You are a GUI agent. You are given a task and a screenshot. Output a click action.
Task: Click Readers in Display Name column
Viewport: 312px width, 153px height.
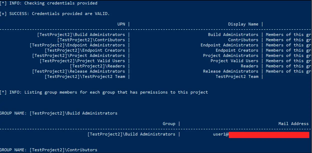pyautogui.click(x=249, y=66)
